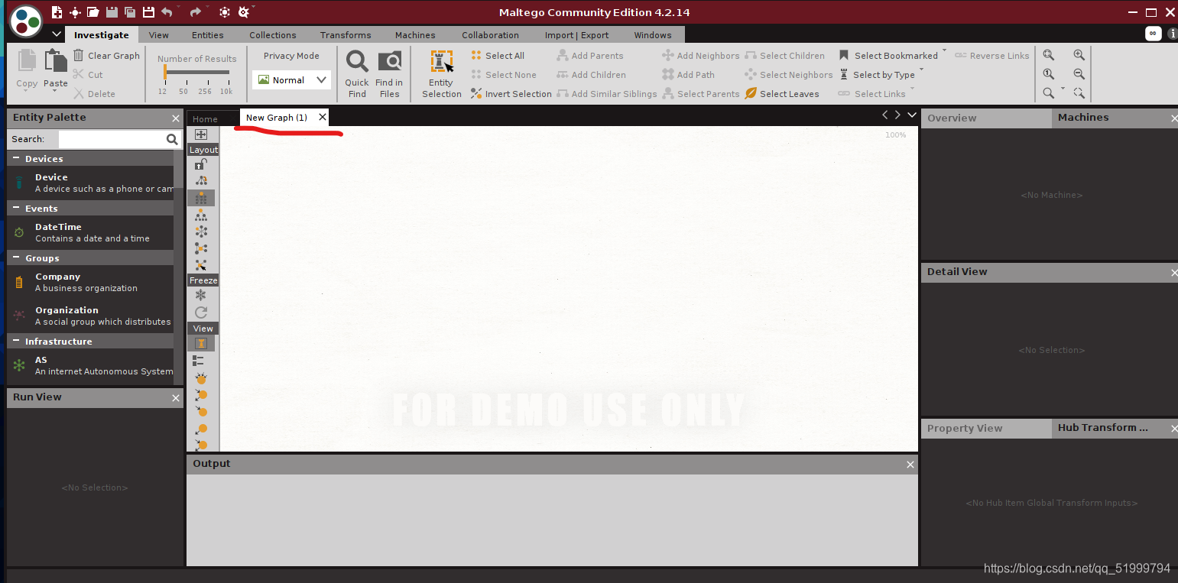Click the refresh layout arrow icon

click(201, 313)
